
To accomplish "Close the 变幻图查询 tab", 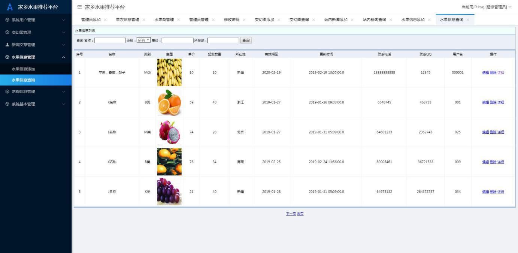I will pyautogui.click(x=313, y=20).
